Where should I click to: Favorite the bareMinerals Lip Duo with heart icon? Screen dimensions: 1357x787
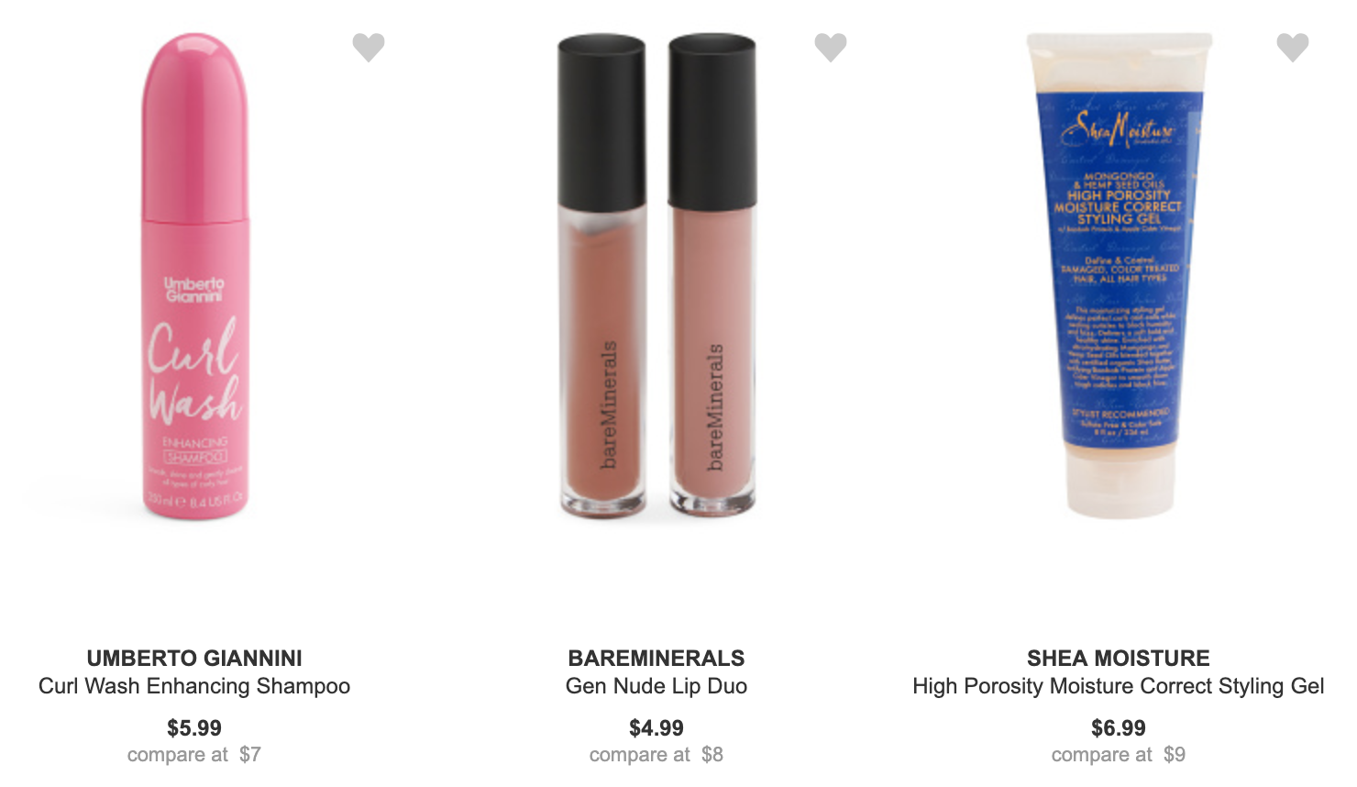pyautogui.click(x=831, y=47)
